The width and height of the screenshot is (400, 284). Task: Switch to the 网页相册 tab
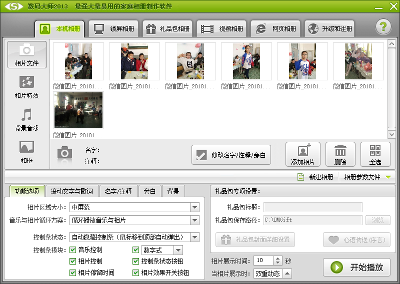pyautogui.click(x=275, y=29)
